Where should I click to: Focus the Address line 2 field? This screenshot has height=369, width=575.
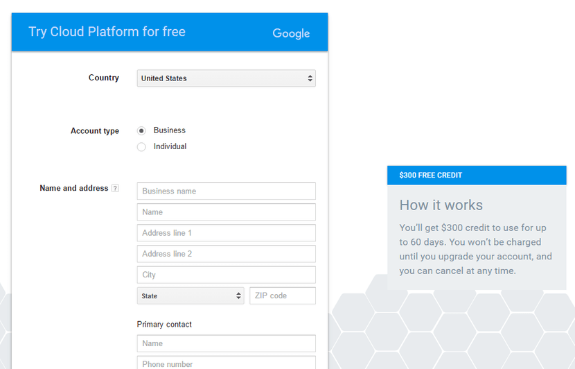[227, 254]
